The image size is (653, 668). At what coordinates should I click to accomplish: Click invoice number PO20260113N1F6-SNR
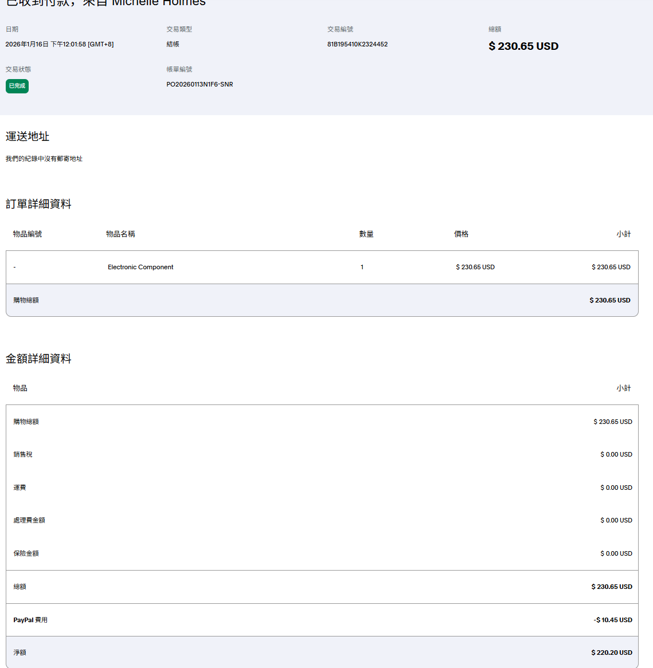click(200, 84)
